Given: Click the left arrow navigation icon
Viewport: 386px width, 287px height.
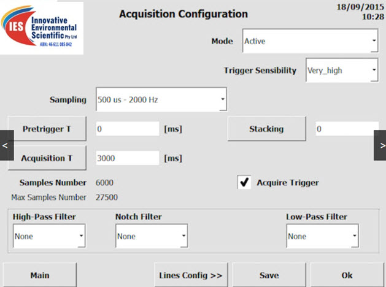Looking at the screenshot, I should coord(7,145).
